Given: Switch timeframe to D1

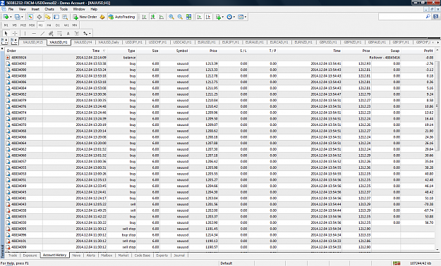Looking at the screenshot, I should [x=58, y=25].
